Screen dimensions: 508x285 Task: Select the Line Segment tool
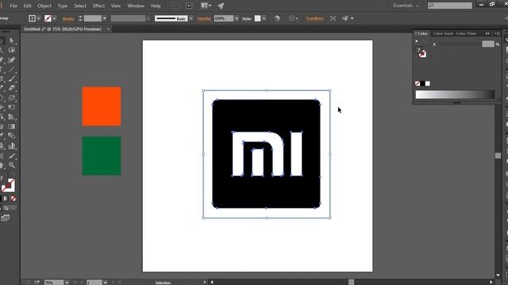click(12, 69)
